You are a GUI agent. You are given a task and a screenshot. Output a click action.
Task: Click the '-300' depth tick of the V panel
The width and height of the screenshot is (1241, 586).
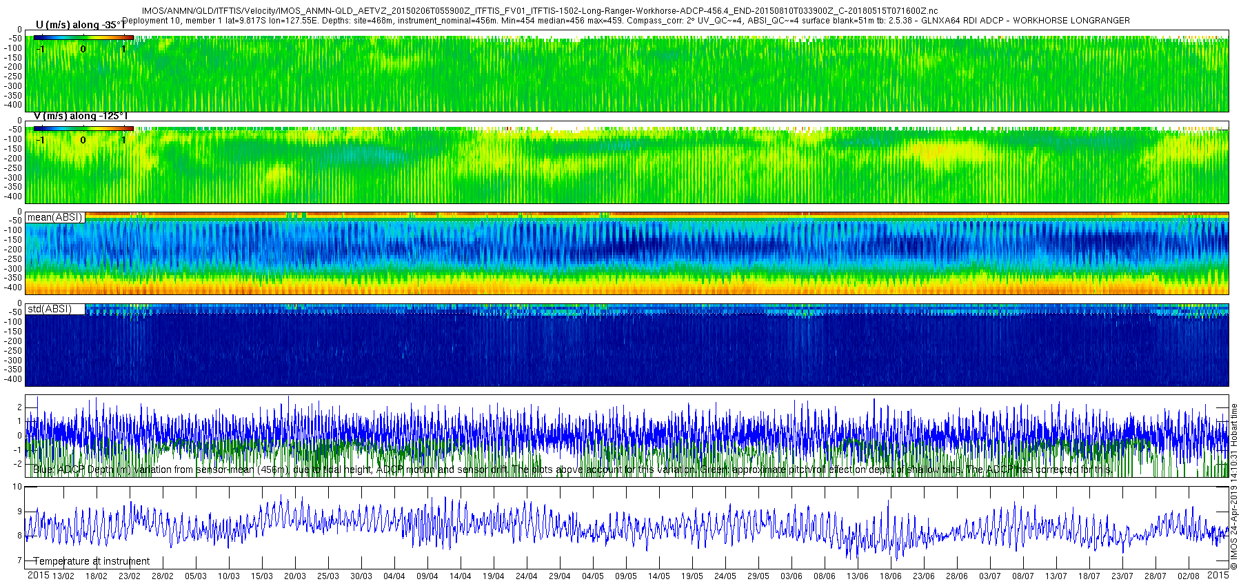click(13, 178)
